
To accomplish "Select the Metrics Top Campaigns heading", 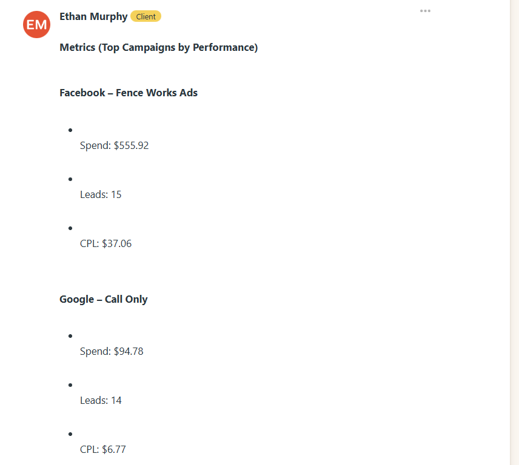I will pos(158,47).
